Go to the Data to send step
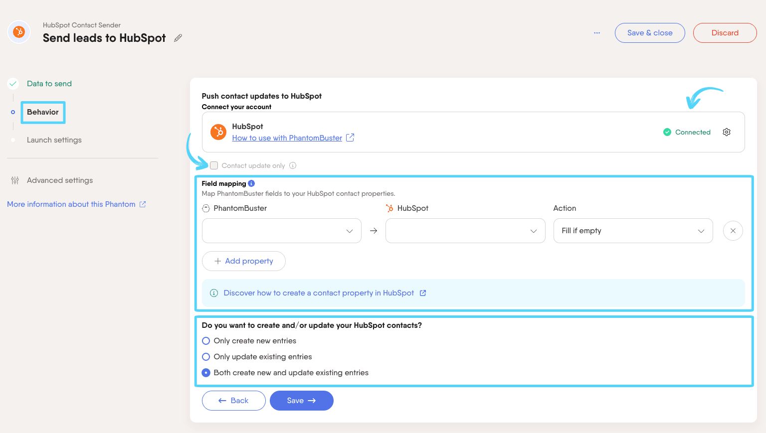This screenshot has width=766, height=433. 49,84
